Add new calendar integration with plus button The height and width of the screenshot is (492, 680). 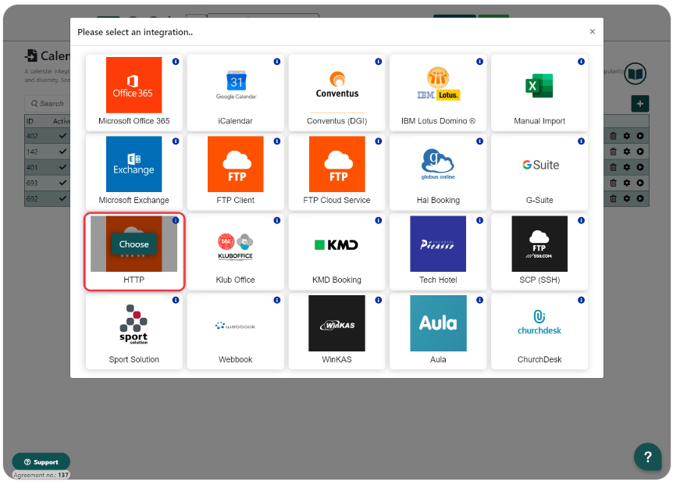pos(640,104)
